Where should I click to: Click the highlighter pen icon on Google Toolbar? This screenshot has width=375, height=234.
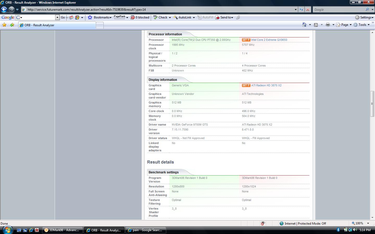coord(238,17)
